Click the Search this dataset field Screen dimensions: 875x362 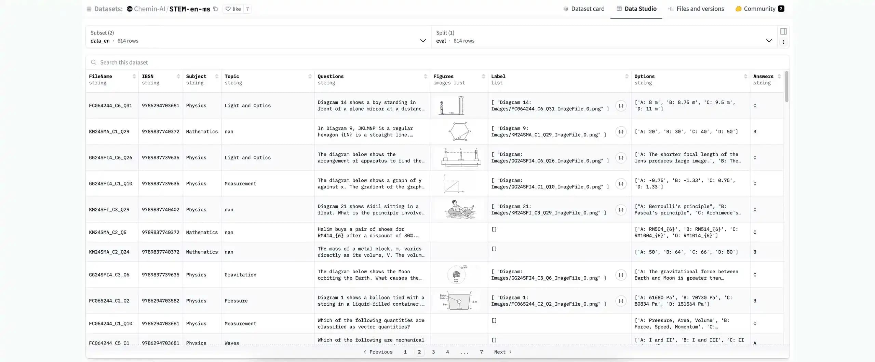(x=437, y=62)
